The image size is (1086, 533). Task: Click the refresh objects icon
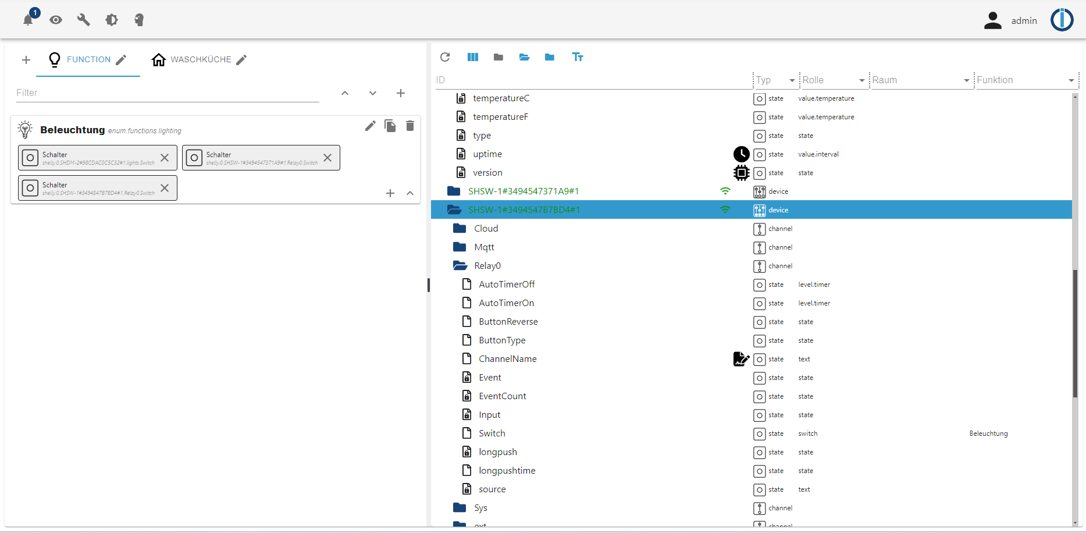(x=445, y=57)
